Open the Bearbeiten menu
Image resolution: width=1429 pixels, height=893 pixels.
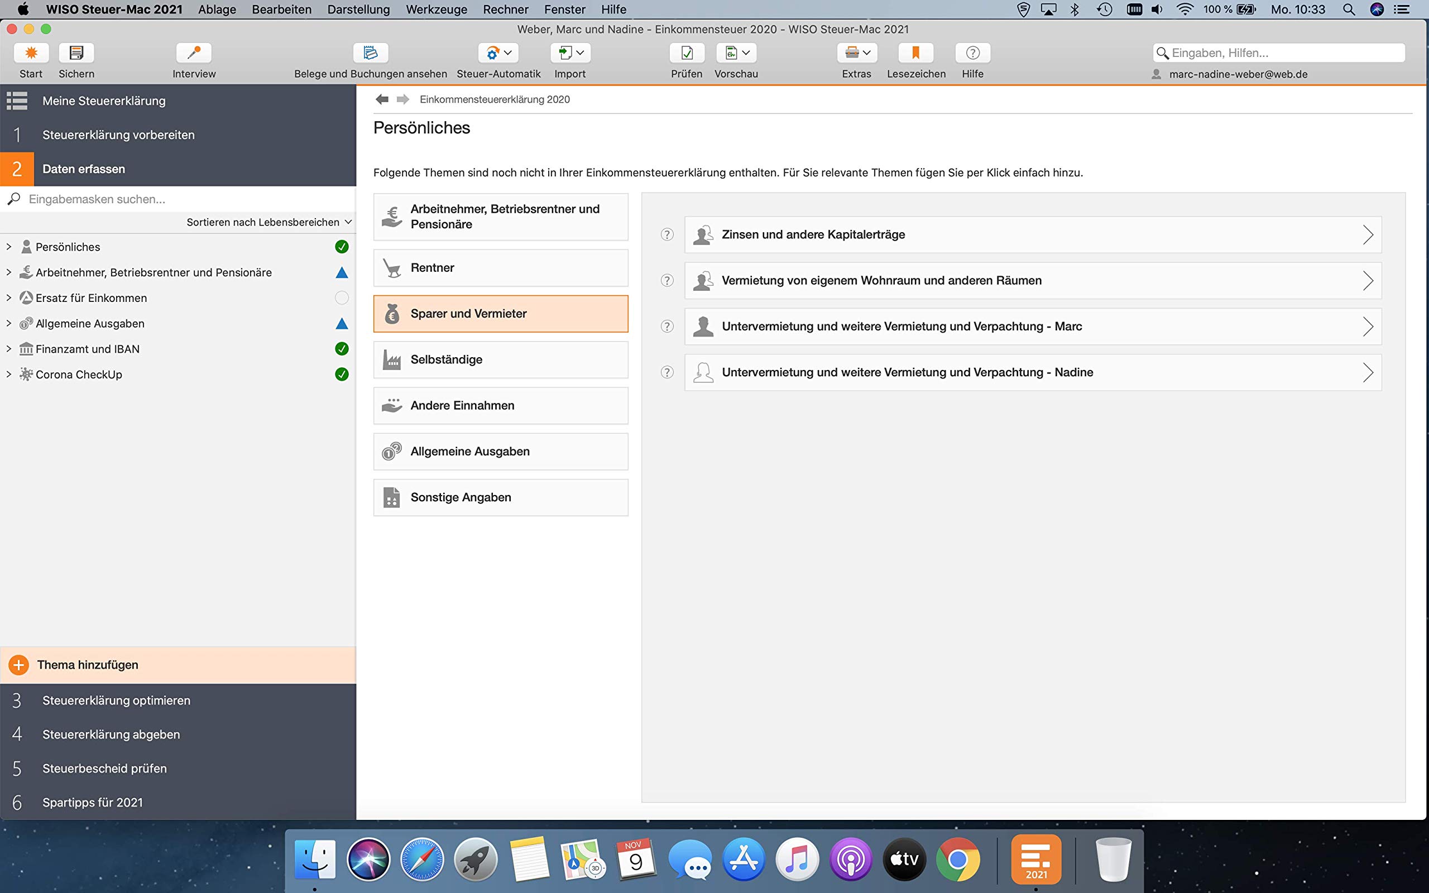282,9
